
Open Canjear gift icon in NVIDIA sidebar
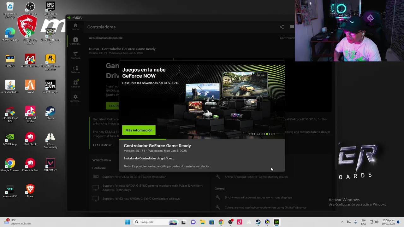[x=75, y=84]
